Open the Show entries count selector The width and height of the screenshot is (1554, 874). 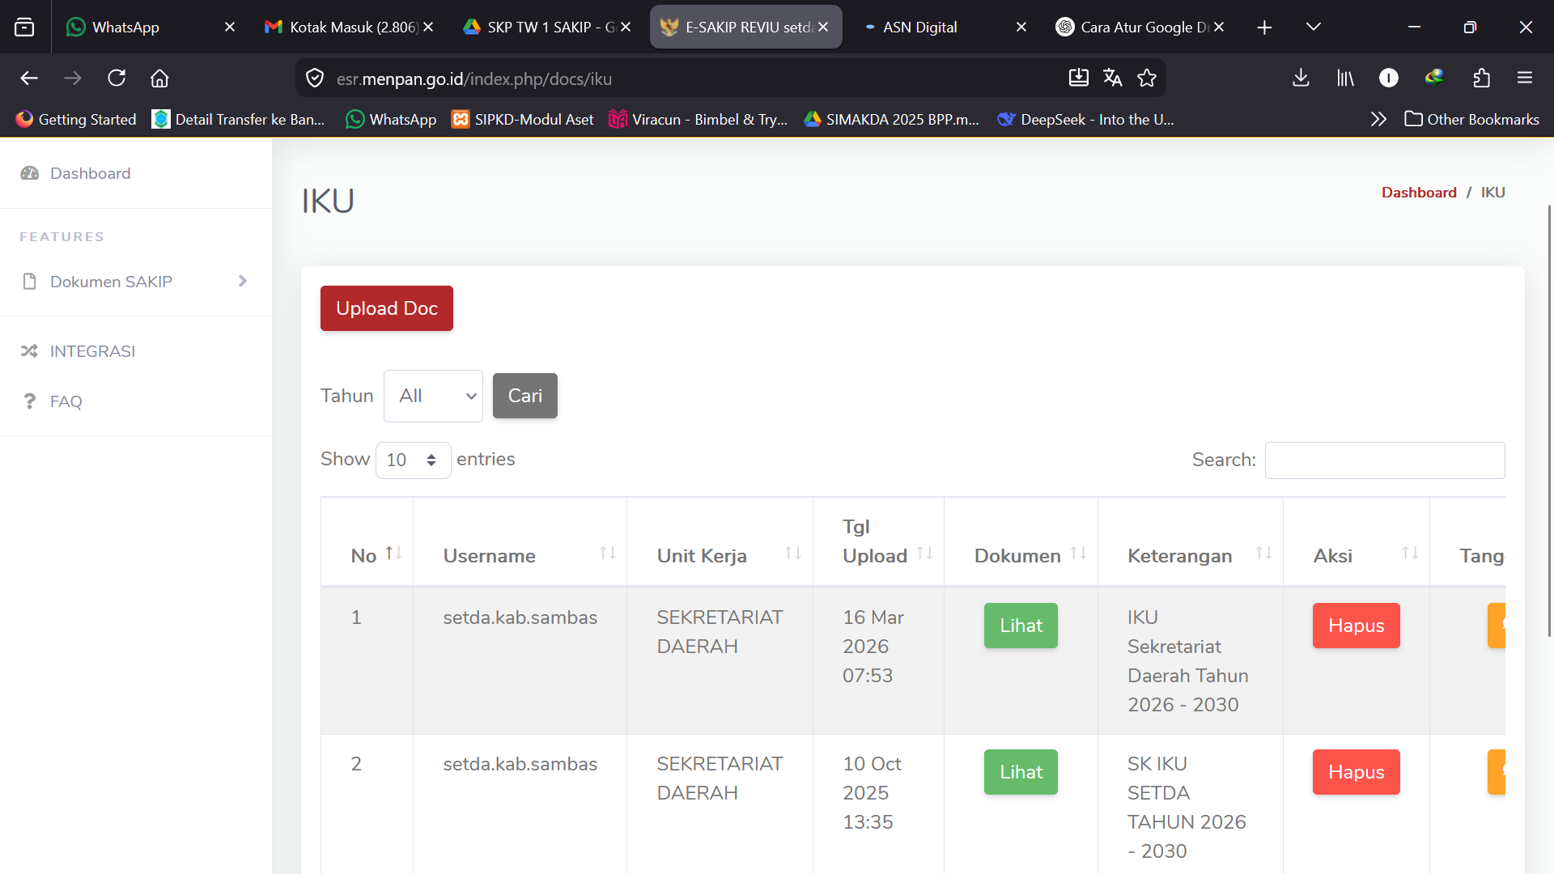(413, 460)
